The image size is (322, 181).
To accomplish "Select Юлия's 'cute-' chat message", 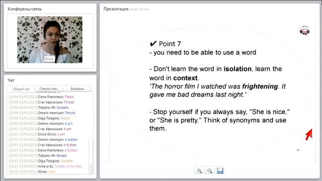I will click(x=32, y=171).
